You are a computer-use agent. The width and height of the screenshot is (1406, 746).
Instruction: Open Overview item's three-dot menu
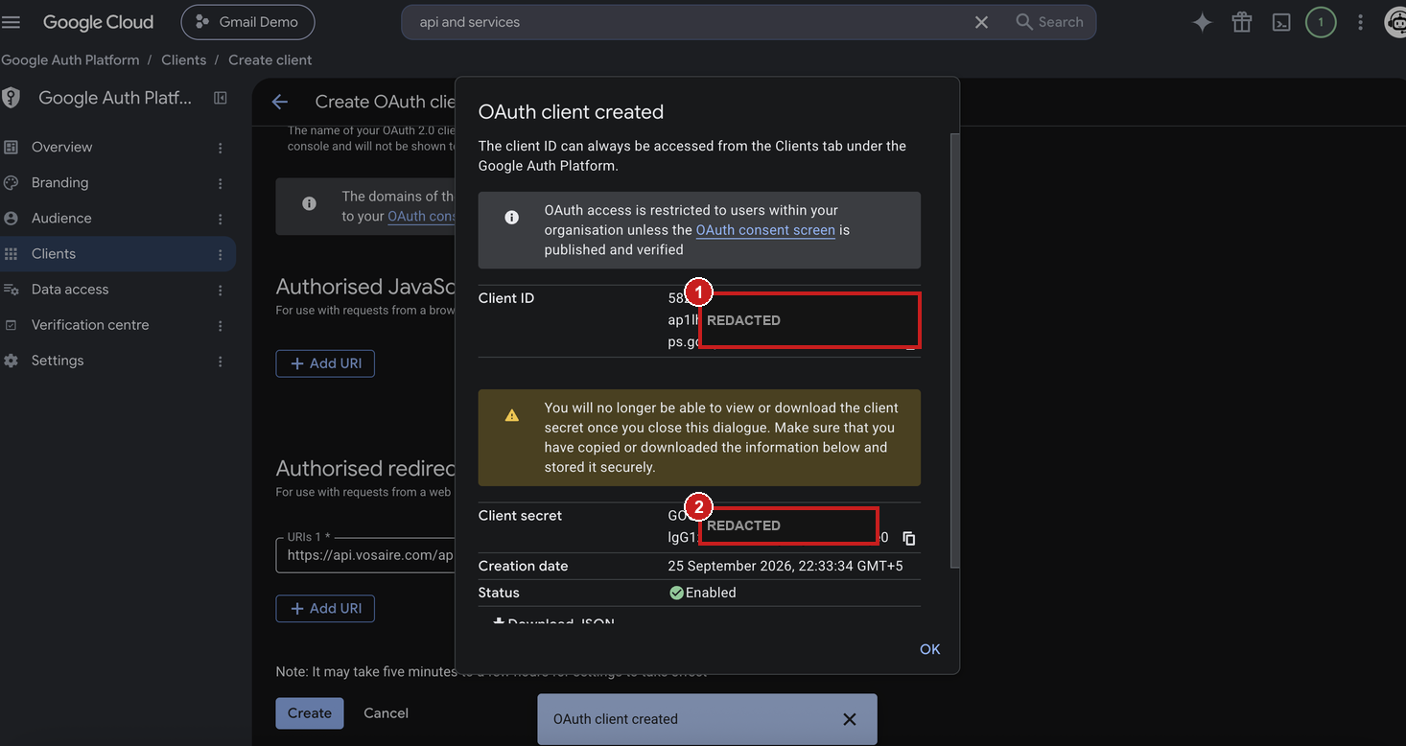coord(221,148)
